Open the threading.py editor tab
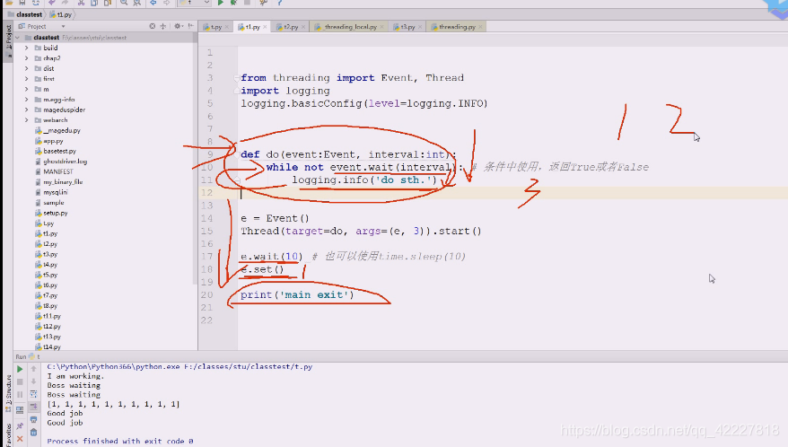 [457, 27]
